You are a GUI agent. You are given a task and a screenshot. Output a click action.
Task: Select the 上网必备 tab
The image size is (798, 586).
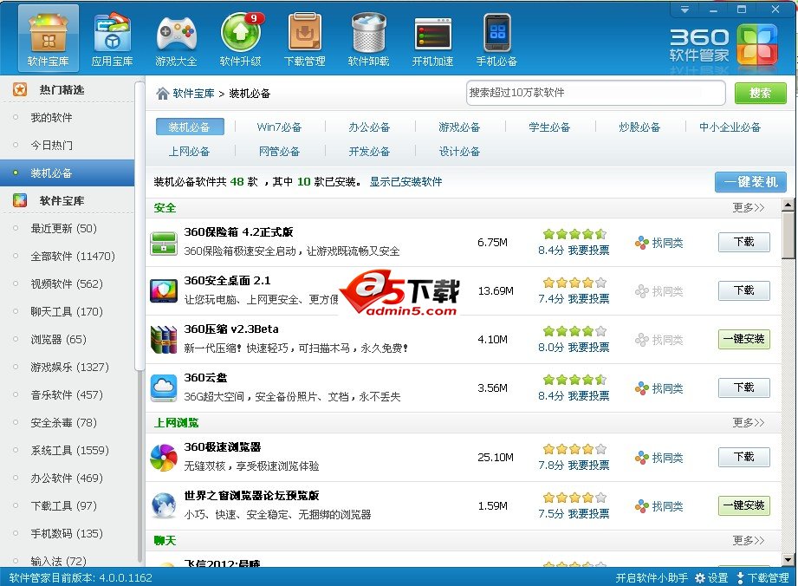click(x=190, y=151)
